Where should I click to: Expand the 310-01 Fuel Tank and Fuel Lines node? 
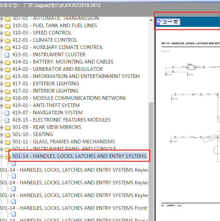pyautogui.click(x=1, y=26)
